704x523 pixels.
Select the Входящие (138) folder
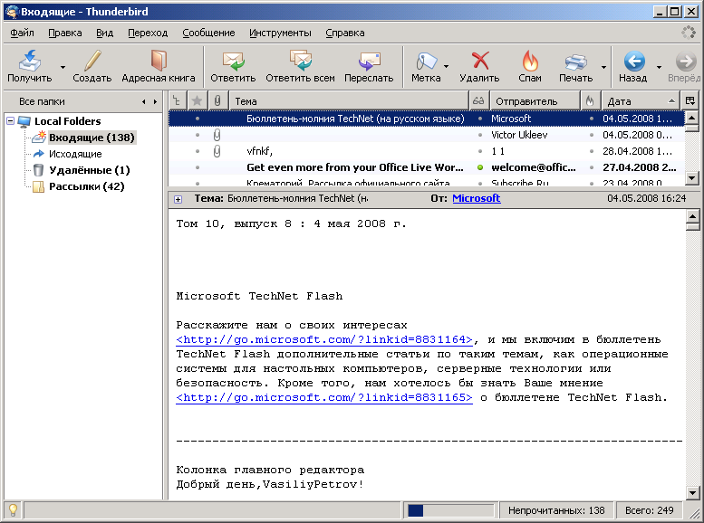pos(92,138)
